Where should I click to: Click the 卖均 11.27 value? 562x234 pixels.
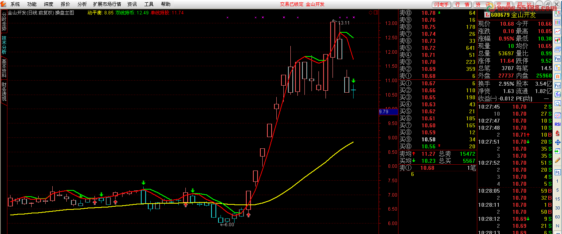[x=428, y=153]
